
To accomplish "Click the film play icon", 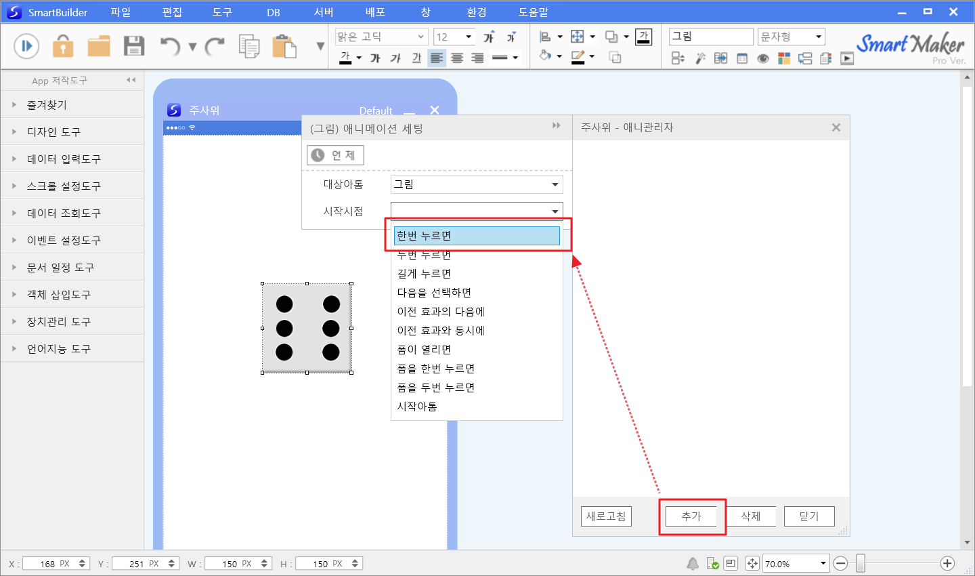I will coord(847,58).
